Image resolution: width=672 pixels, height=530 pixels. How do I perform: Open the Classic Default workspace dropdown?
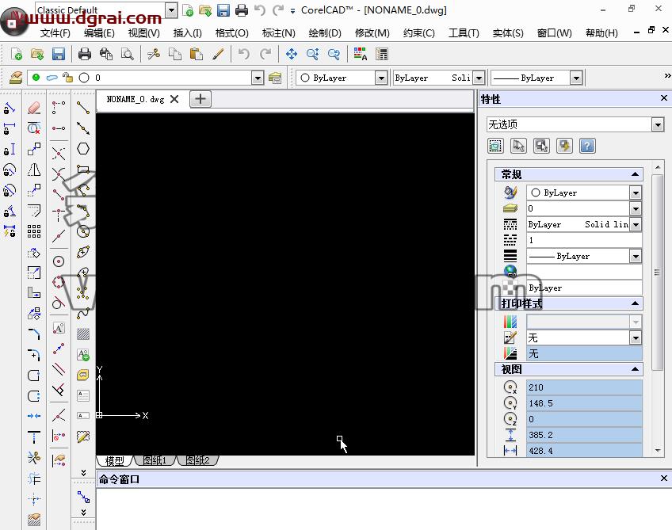coord(171,10)
